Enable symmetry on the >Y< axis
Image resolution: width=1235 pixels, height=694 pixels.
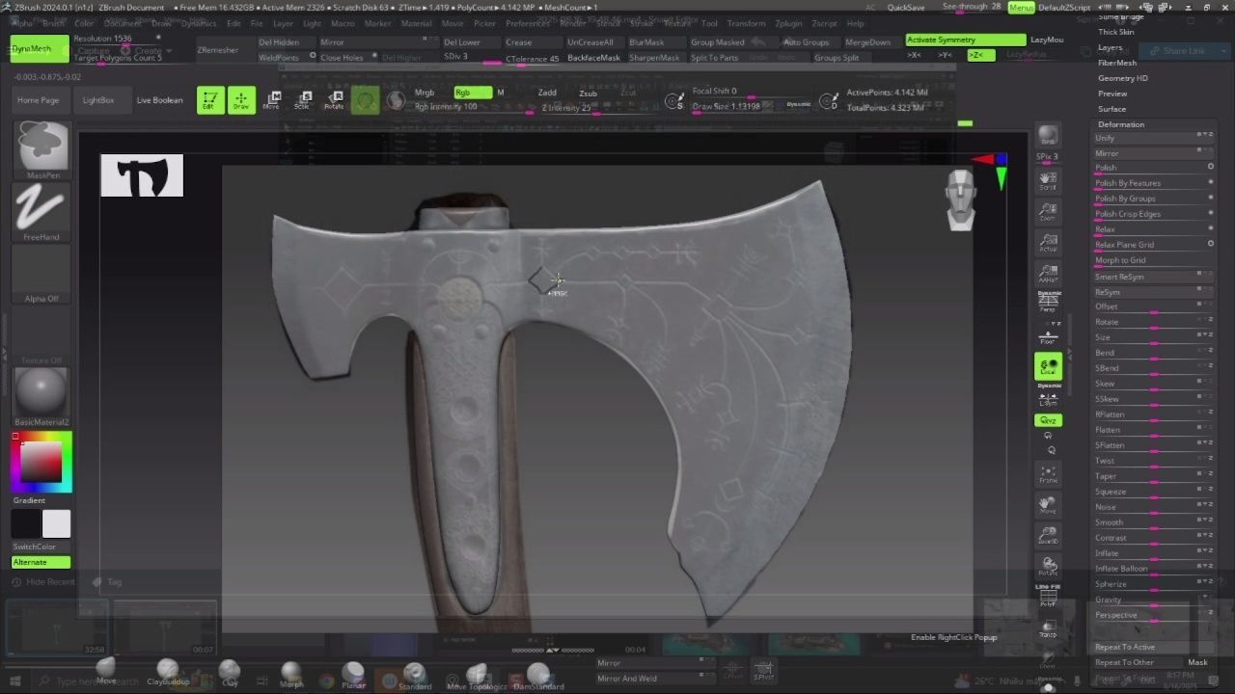(945, 55)
